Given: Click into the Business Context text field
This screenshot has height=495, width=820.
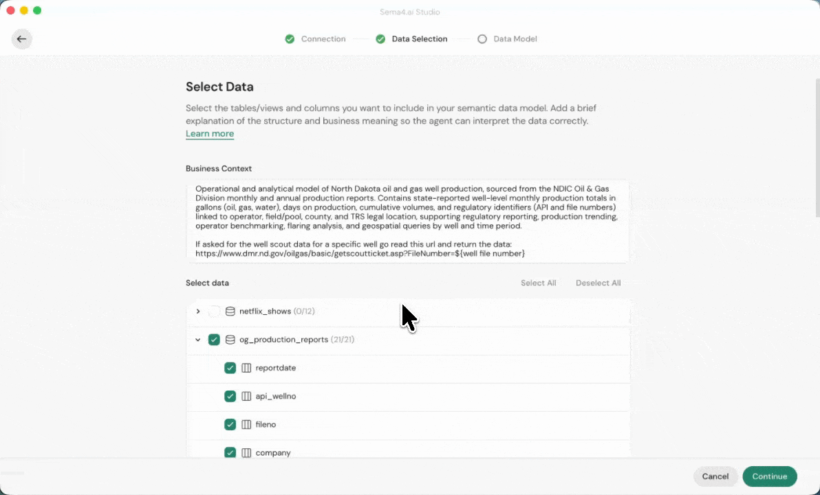Looking at the screenshot, I should pos(407,221).
